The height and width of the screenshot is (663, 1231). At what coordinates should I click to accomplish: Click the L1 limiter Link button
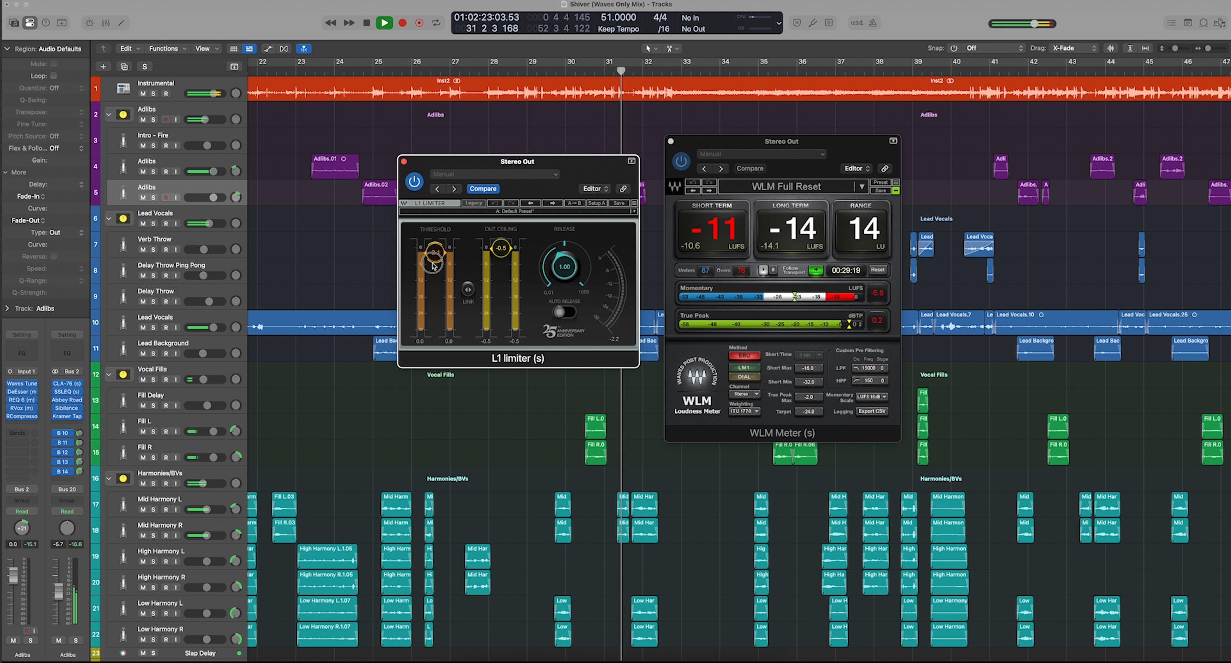pyautogui.click(x=468, y=289)
